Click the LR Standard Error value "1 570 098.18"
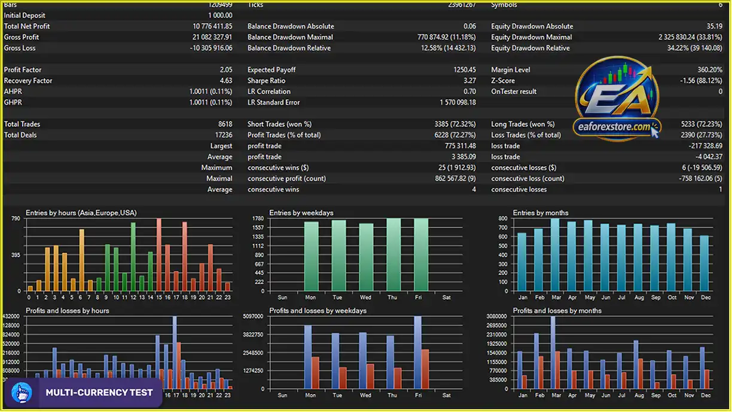This screenshot has width=732, height=412. coord(459,102)
